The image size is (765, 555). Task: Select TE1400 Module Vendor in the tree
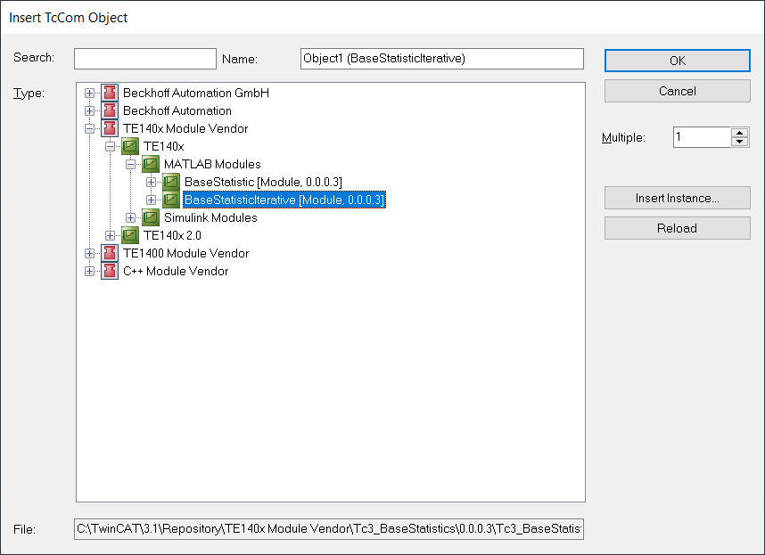point(185,253)
